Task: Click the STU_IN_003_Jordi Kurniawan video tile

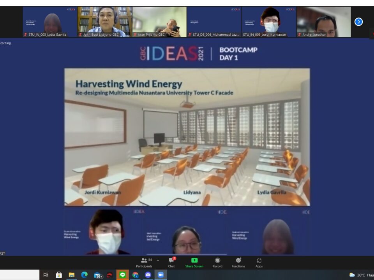Action: pos(269,22)
